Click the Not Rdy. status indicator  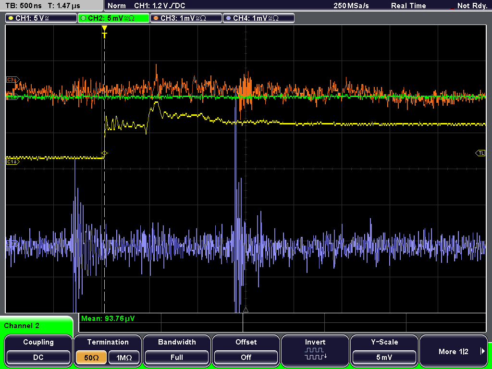472,6
